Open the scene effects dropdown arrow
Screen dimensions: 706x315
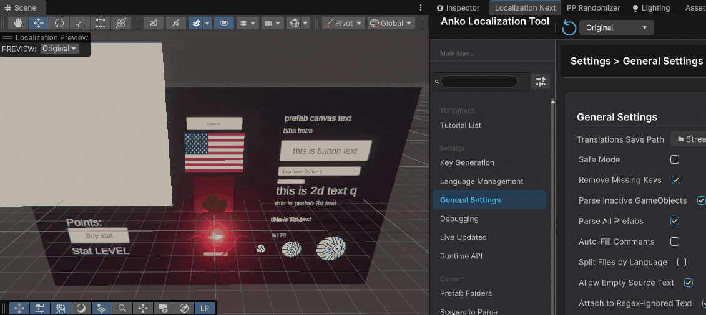pos(207,23)
